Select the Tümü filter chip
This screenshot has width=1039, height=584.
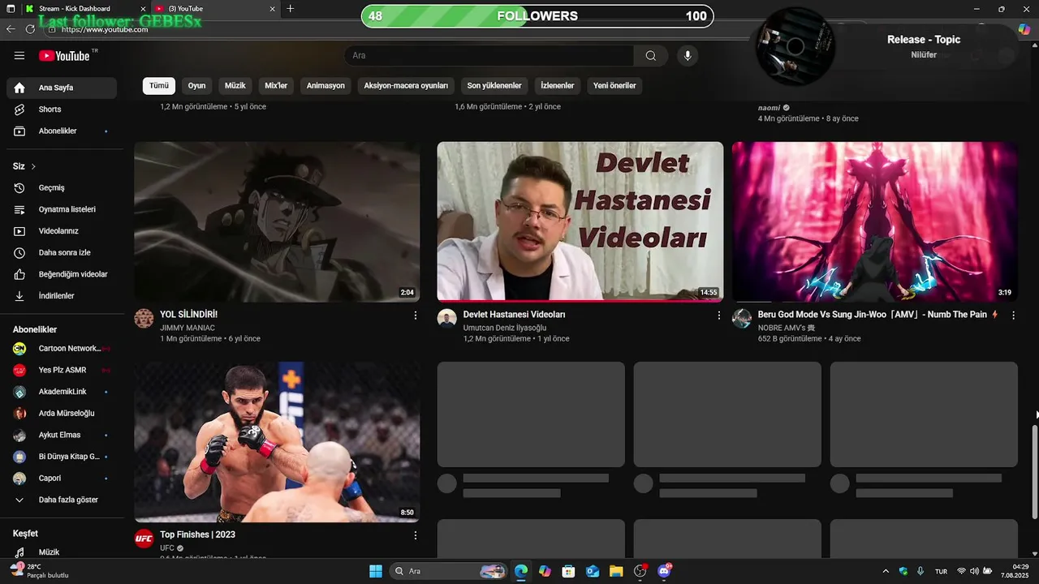(159, 86)
